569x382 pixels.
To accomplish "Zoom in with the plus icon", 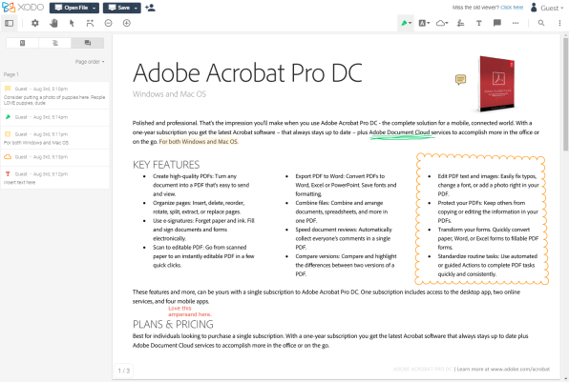I will (127, 23).
